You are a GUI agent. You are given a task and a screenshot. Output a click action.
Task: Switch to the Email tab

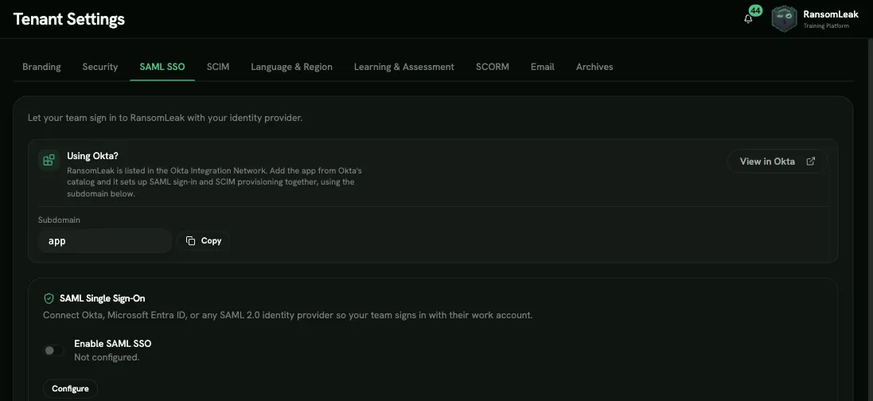[542, 67]
